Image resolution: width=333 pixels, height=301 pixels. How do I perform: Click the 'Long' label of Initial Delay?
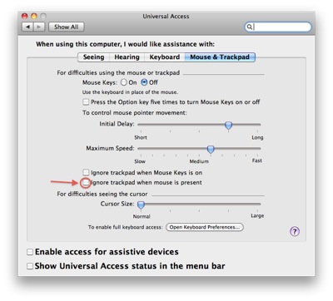pyautogui.click(x=257, y=137)
